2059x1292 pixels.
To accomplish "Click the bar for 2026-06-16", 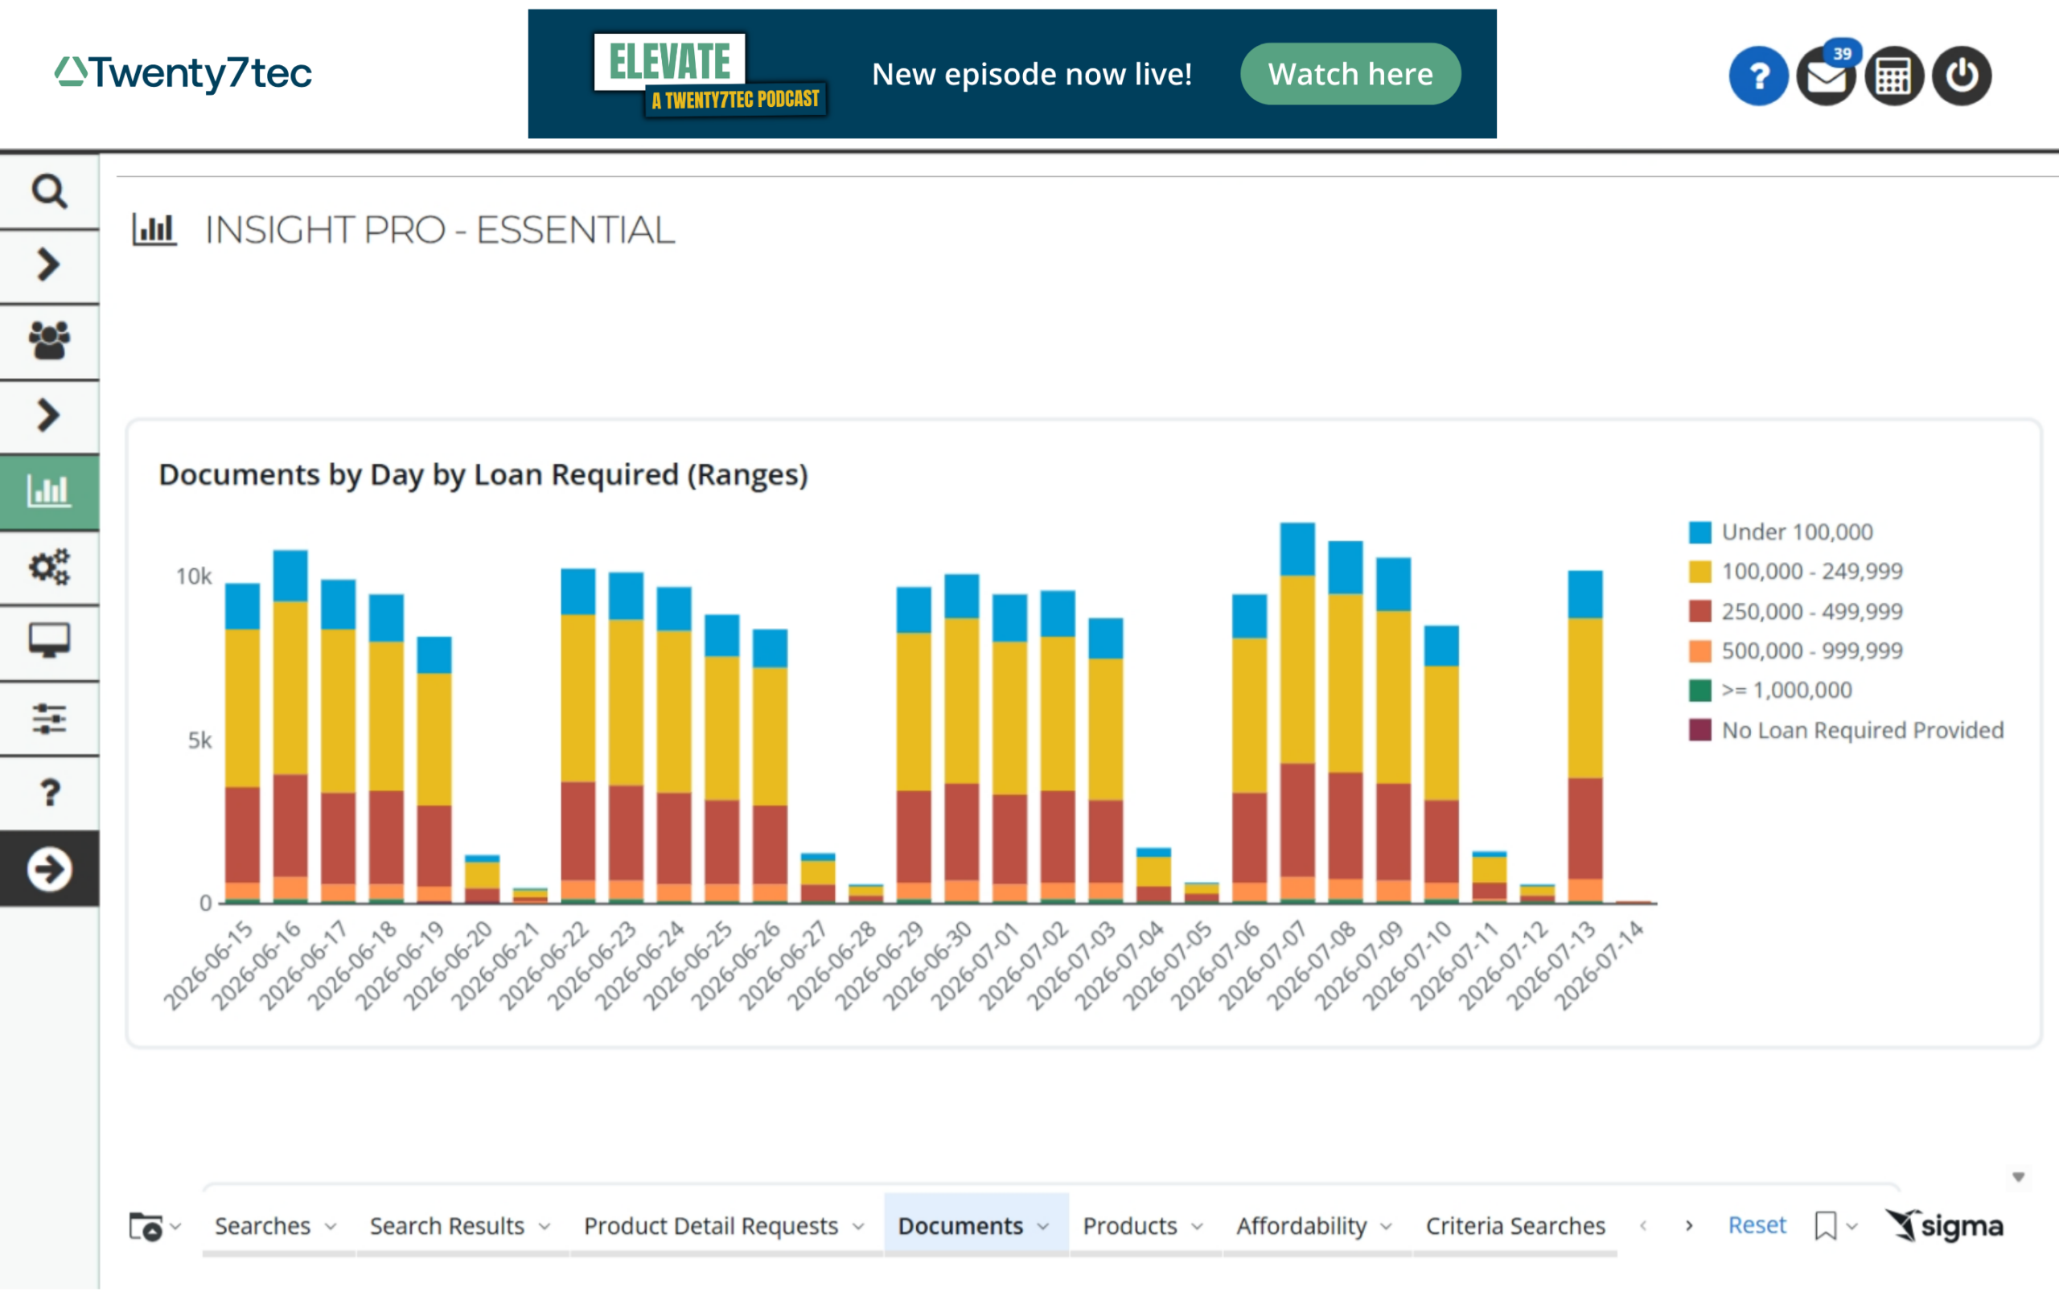I will tap(290, 726).
